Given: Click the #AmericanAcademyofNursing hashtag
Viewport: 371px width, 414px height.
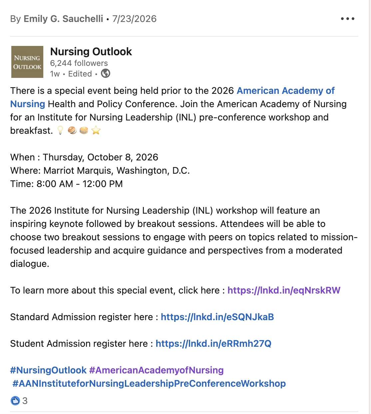Looking at the screenshot, I should (x=157, y=370).
